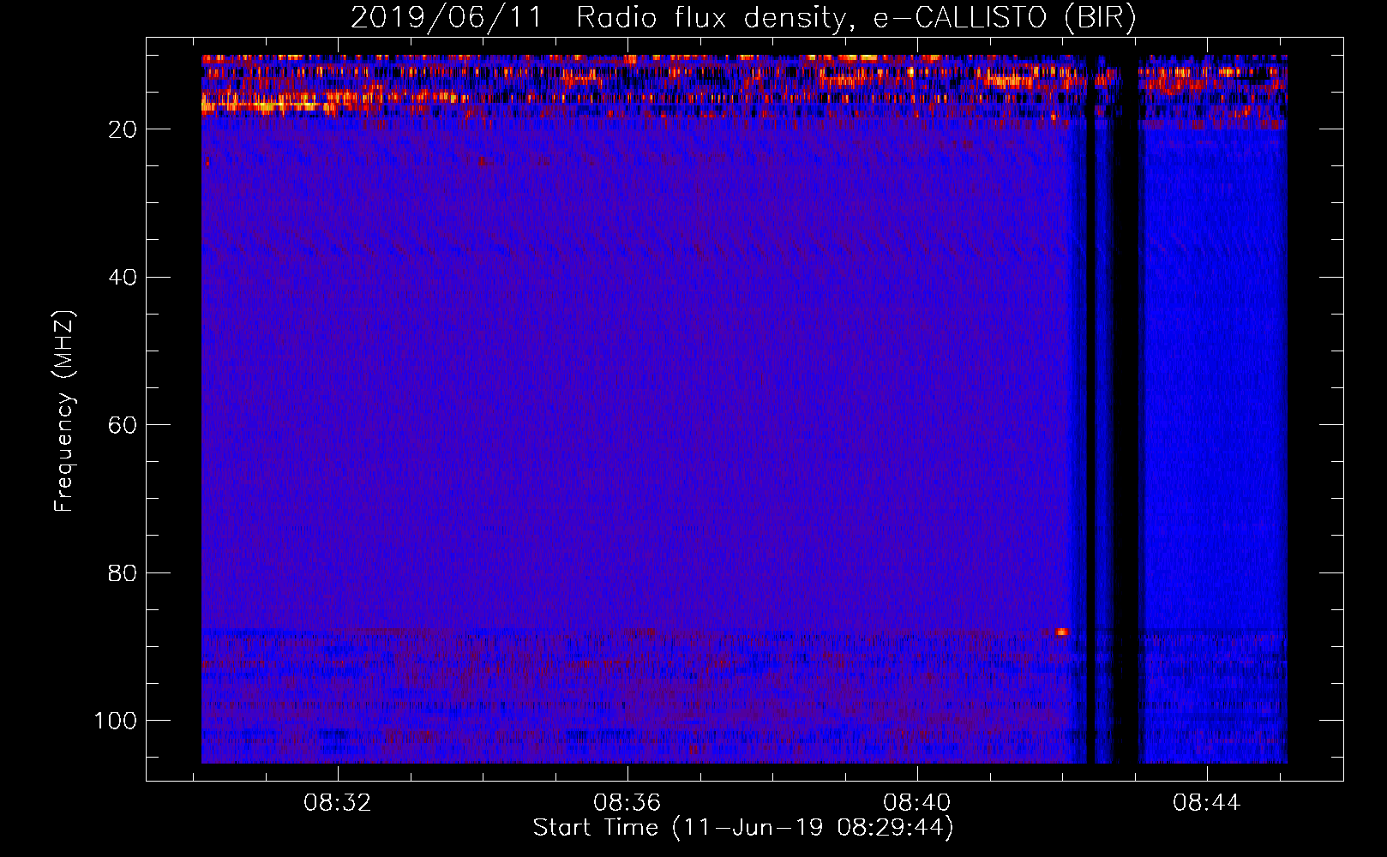Click the 'Start Time (11-Jun-19 08:29:44)' label
1387x857 pixels.
(743, 828)
